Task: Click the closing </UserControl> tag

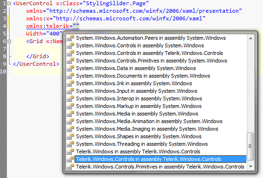Action: point(36,64)
